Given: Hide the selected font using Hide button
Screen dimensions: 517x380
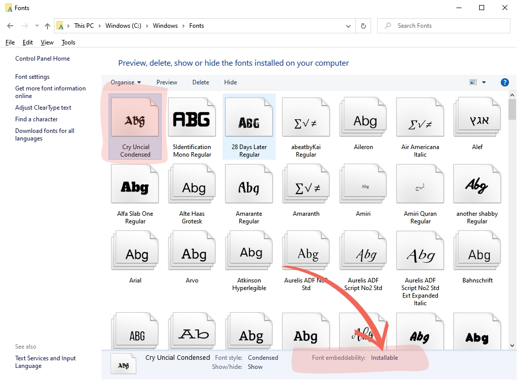Looking at the screenshot, I should 230,82.
